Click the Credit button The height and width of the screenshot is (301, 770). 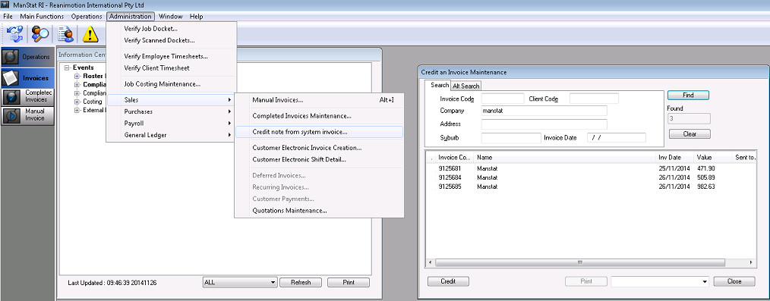448,281
